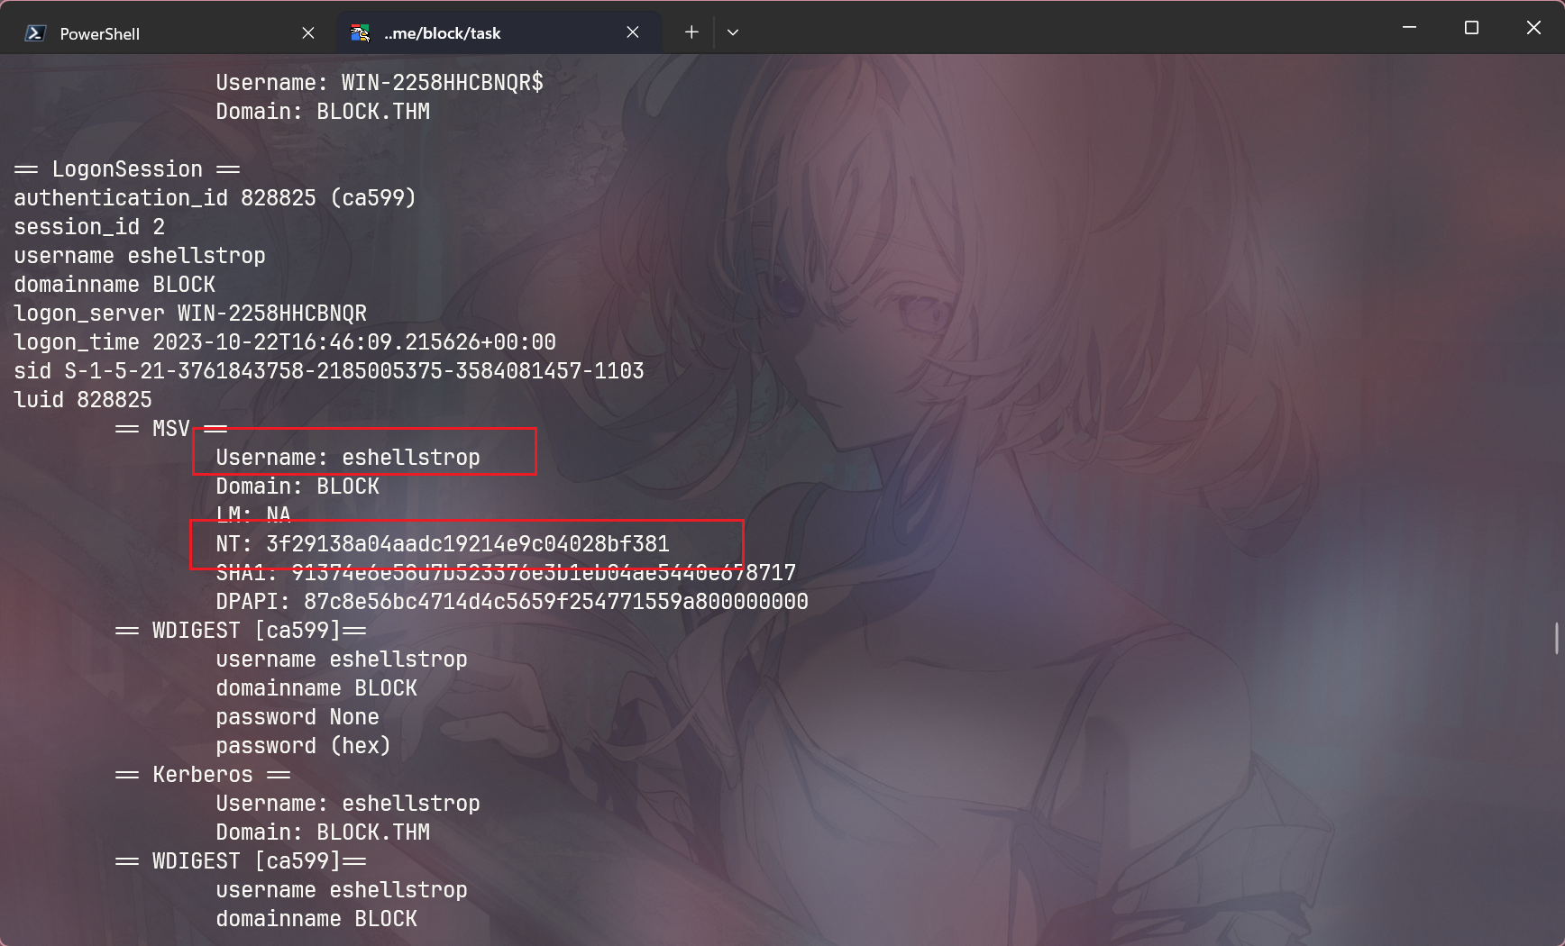
Task: Click the NT hash value 3f29138a04aadc...
Action: click(x=467, y=544)
